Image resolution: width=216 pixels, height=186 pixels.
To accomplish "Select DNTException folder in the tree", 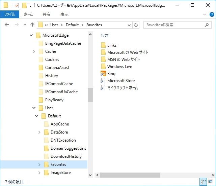I will tap(63, 140).
